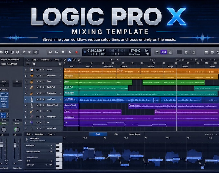Start recording with the red Record button

pos(77,52)
